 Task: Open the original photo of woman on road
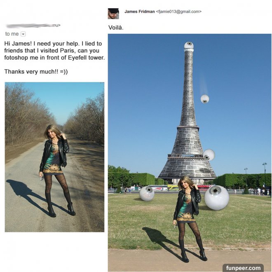tap(54, 157)
